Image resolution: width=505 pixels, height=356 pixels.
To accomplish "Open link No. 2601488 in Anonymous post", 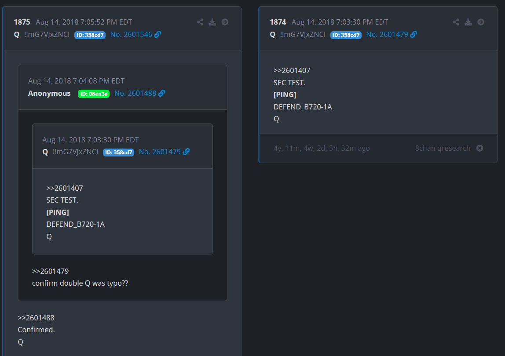I will [135, 93].
